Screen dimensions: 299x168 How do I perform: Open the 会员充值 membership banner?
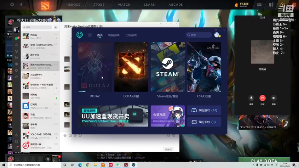167,116
